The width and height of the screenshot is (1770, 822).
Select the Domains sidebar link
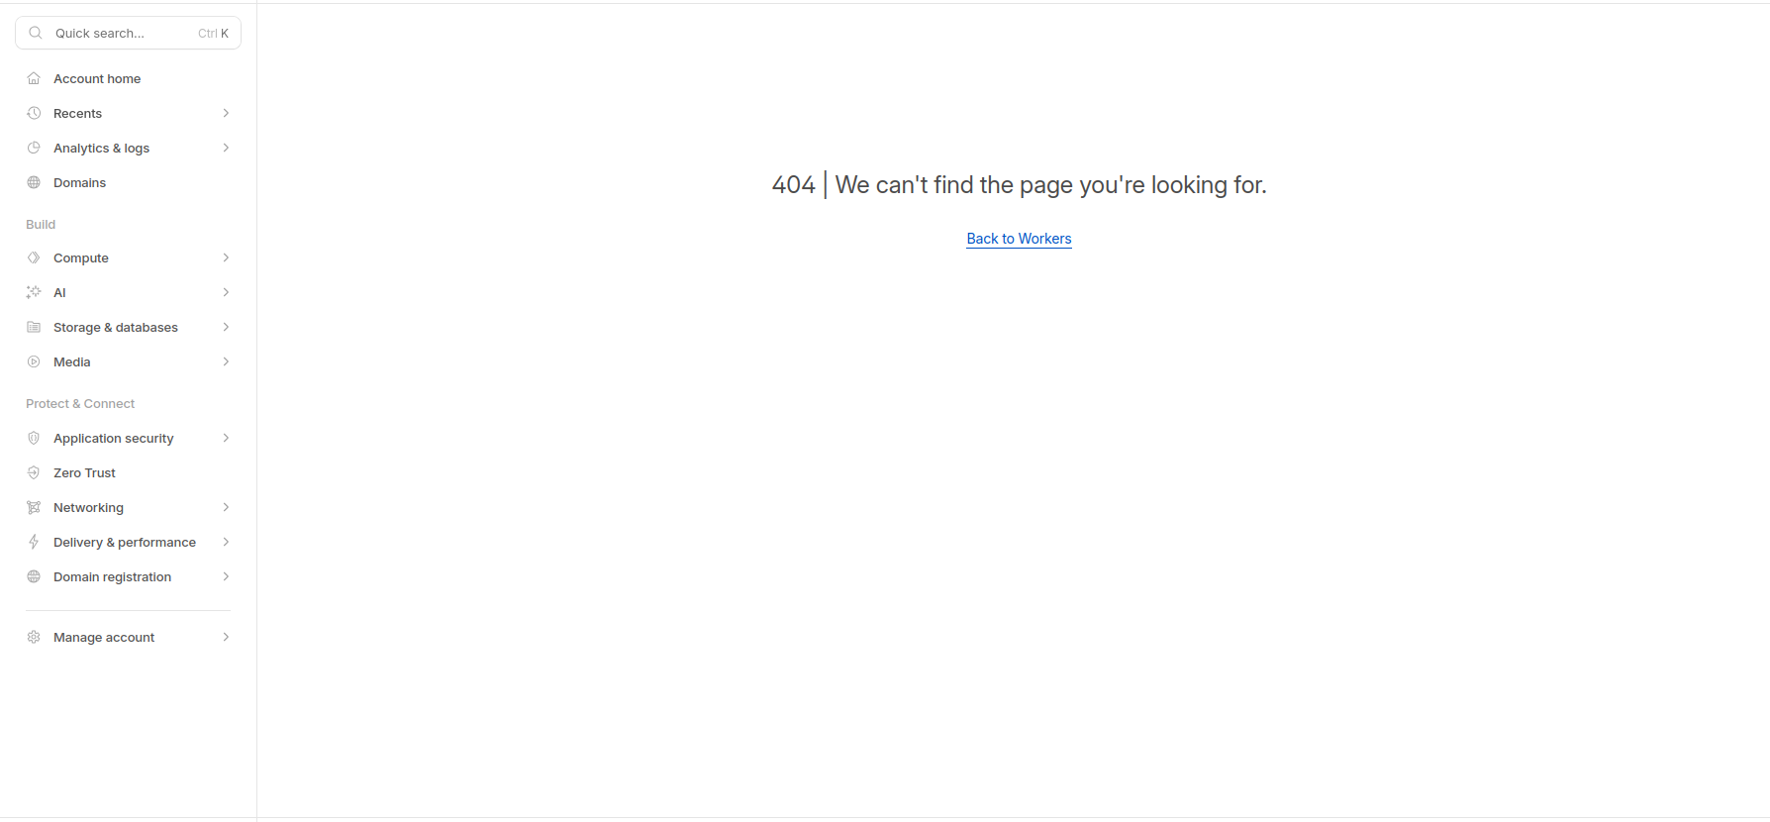click(79, 183)
